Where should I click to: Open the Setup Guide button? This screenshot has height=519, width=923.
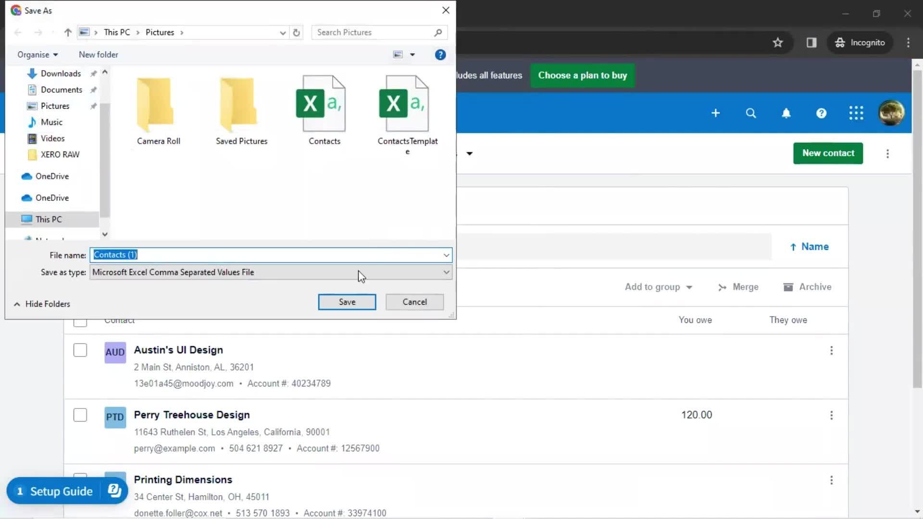pos(67,491)
